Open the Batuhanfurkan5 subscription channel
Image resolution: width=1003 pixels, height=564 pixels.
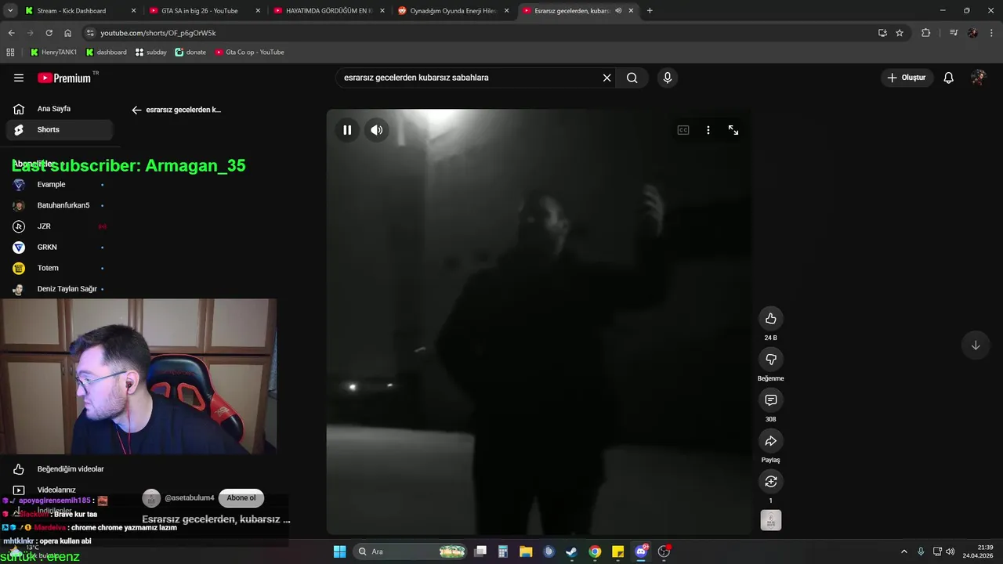59,205
